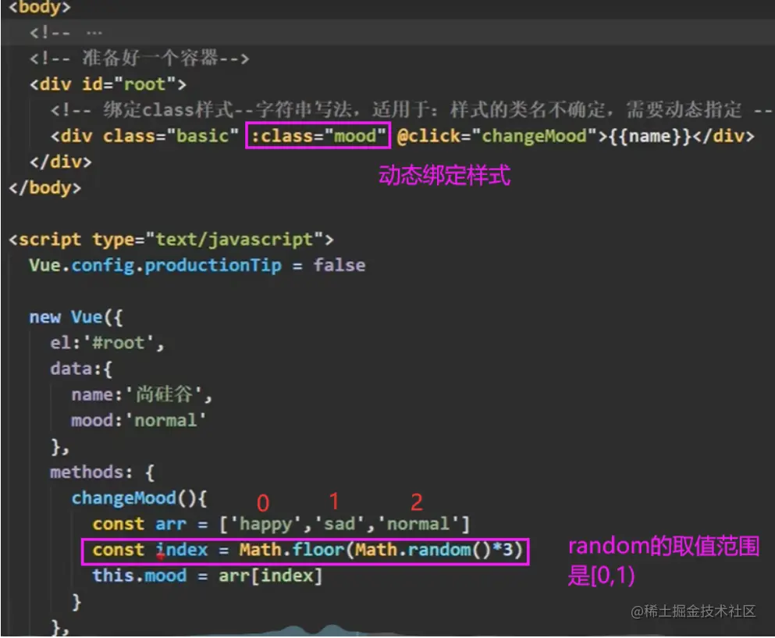Click 'normal' in the arr array
775x638 pixels.
click(418, 524)
